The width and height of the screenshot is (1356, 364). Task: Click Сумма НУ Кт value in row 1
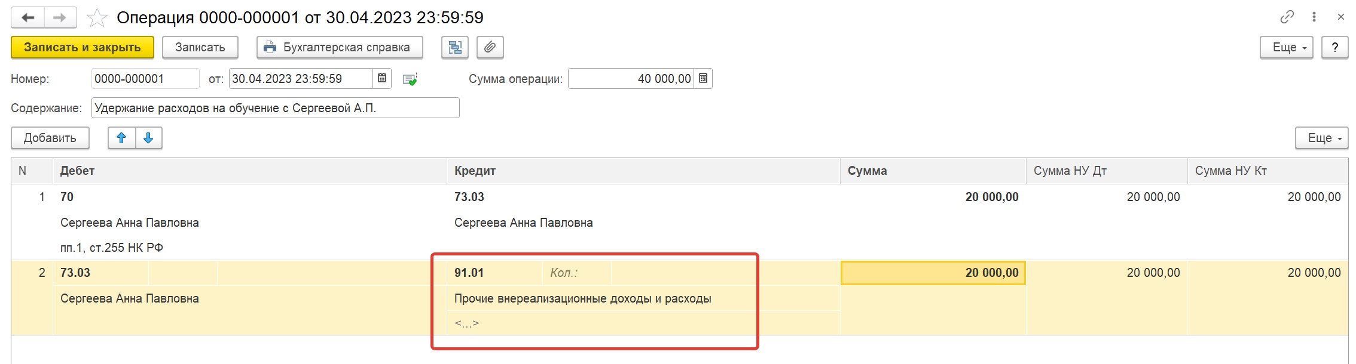pos(1314,197)
